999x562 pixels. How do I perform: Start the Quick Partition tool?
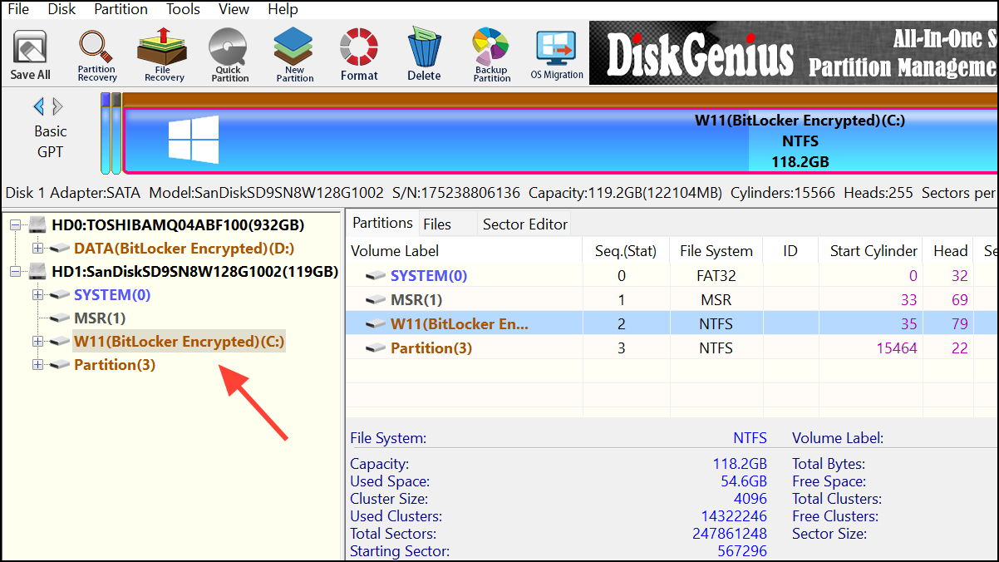(x=230, y=54)
